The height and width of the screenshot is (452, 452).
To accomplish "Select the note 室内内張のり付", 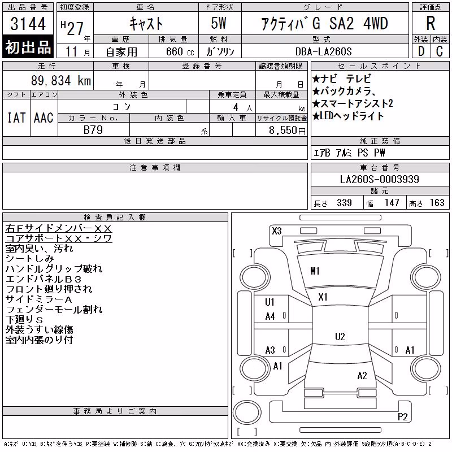I will (39, 340).
